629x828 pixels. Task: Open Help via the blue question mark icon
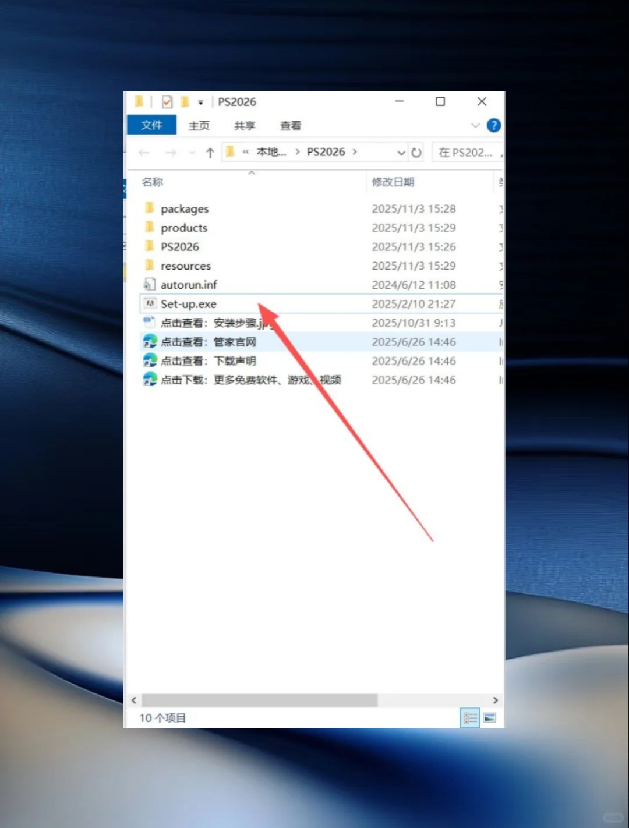tap(493, 125)
